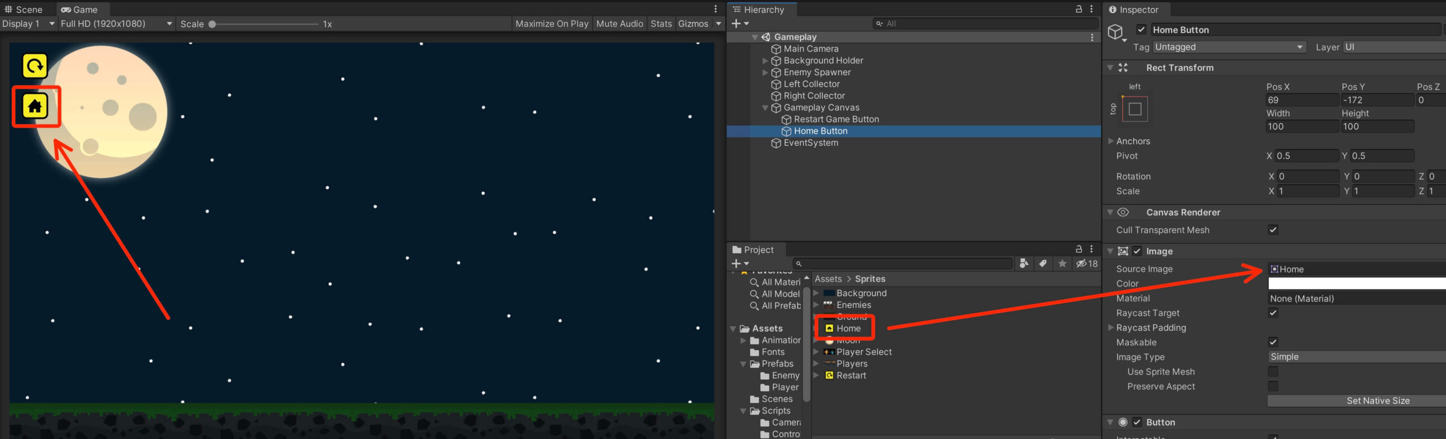Toggle Mute Audio button
1446x439 pixels.
[x=620, y=24]
